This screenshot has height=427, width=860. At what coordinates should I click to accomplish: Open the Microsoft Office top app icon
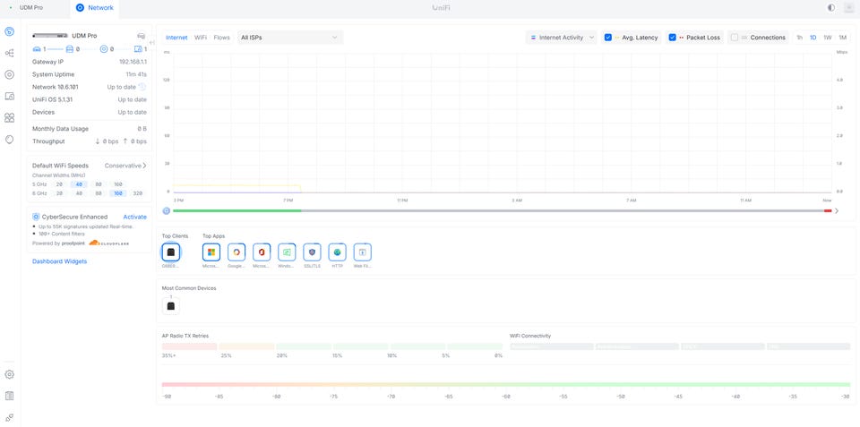(x=262, y=252)
